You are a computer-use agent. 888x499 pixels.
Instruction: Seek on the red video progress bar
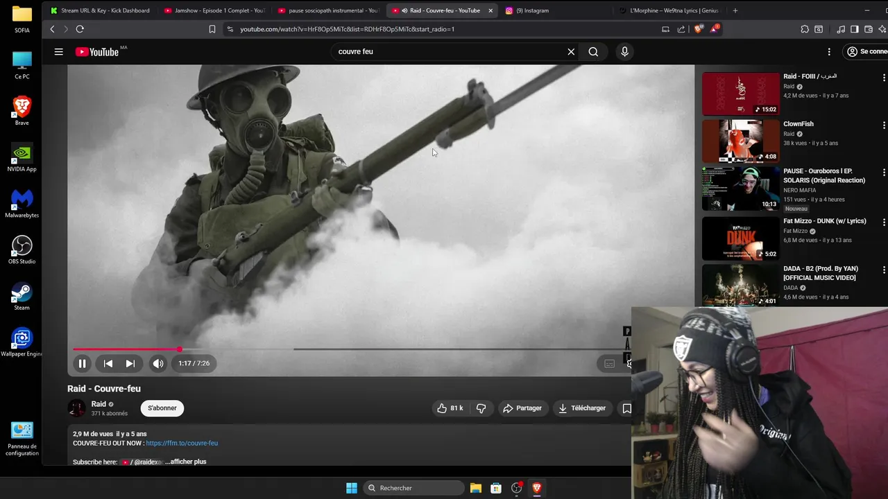(126, 349)
